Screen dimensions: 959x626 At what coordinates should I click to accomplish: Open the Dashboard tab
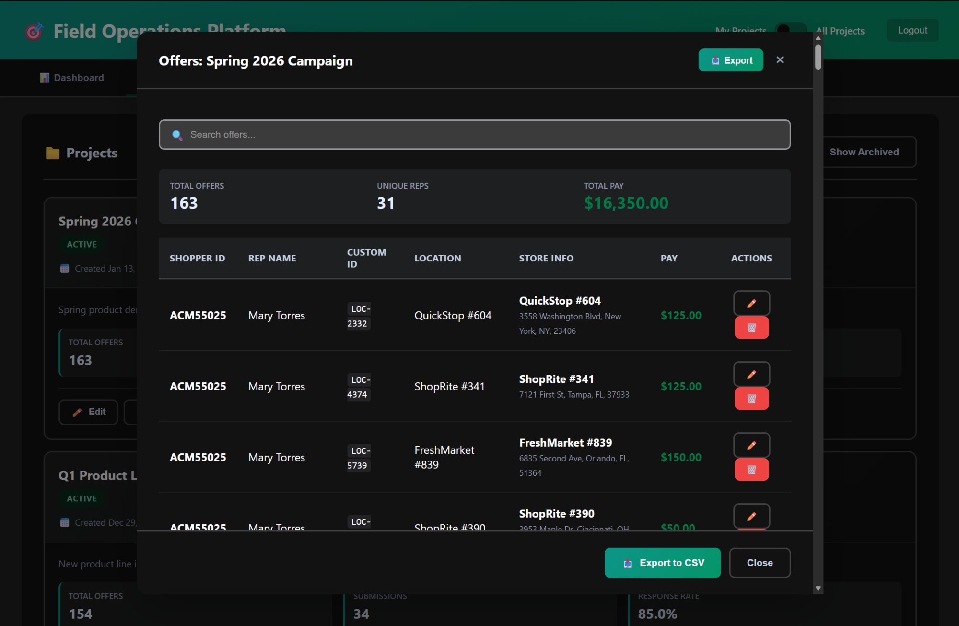72,78
